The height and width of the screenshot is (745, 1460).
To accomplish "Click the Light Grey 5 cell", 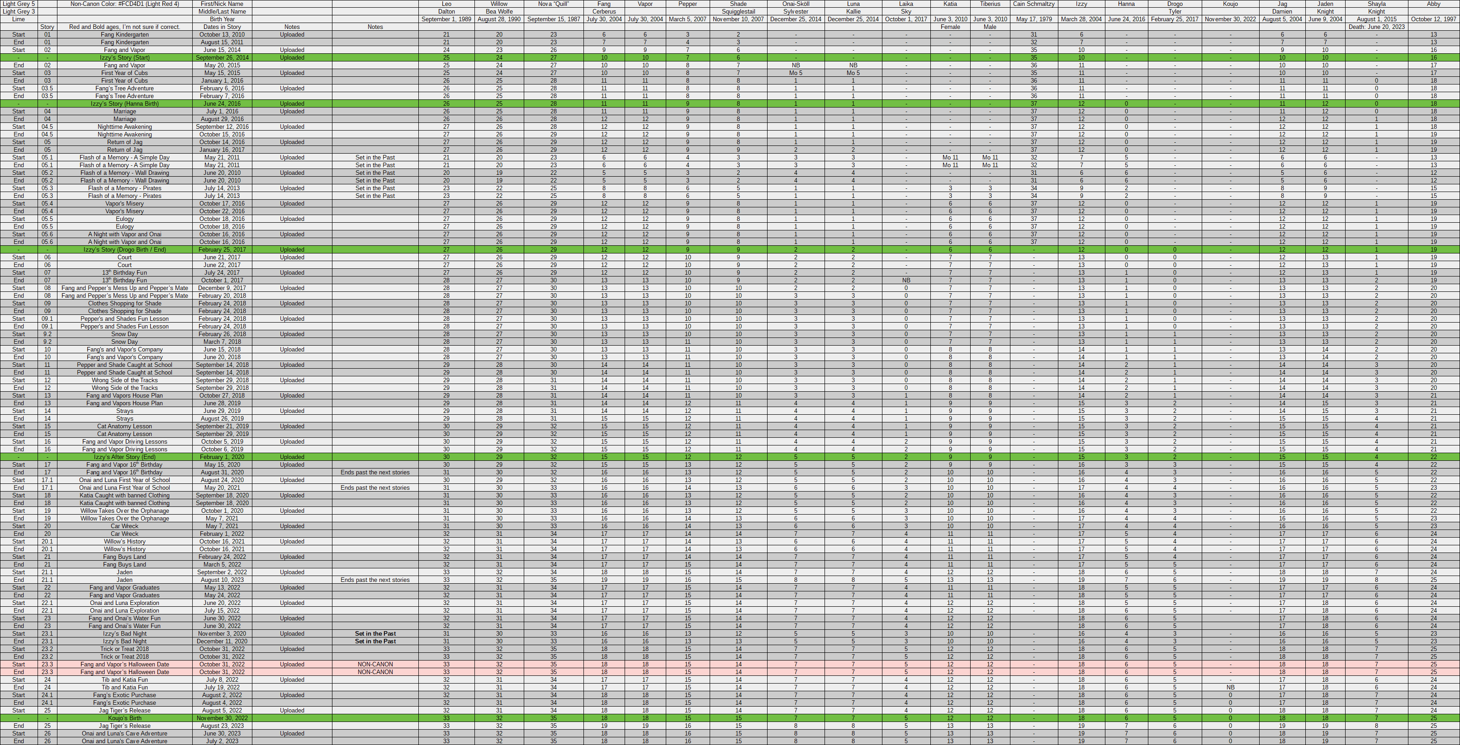I will (19, 4).
